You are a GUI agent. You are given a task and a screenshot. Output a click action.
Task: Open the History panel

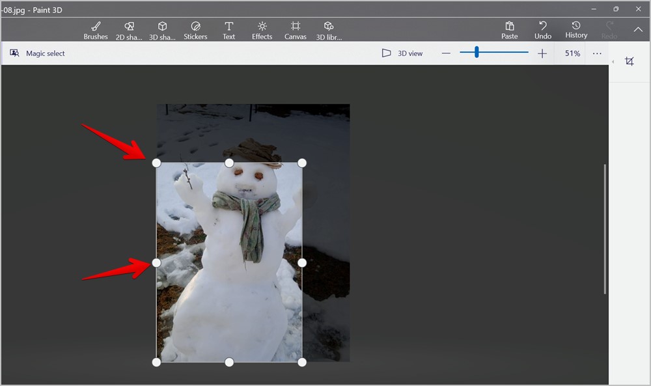[x=576, y=30]
